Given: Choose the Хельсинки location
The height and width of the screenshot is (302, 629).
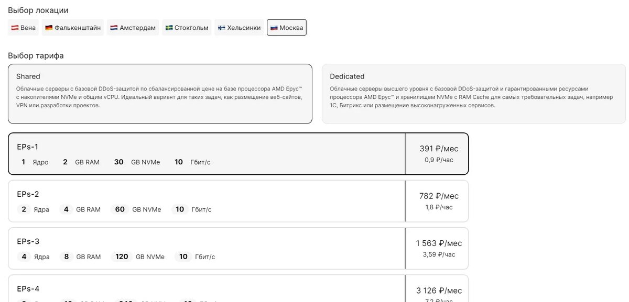Looking at the screenshot, I should pyautogui.click(x=239, y=28).
